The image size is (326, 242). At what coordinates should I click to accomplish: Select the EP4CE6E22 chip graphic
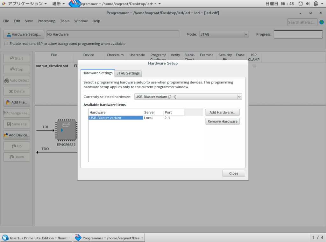[x=66, y=130]
